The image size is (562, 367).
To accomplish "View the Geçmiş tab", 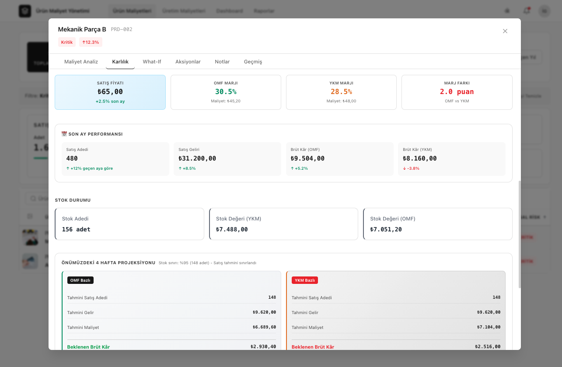I will (253, 62).
